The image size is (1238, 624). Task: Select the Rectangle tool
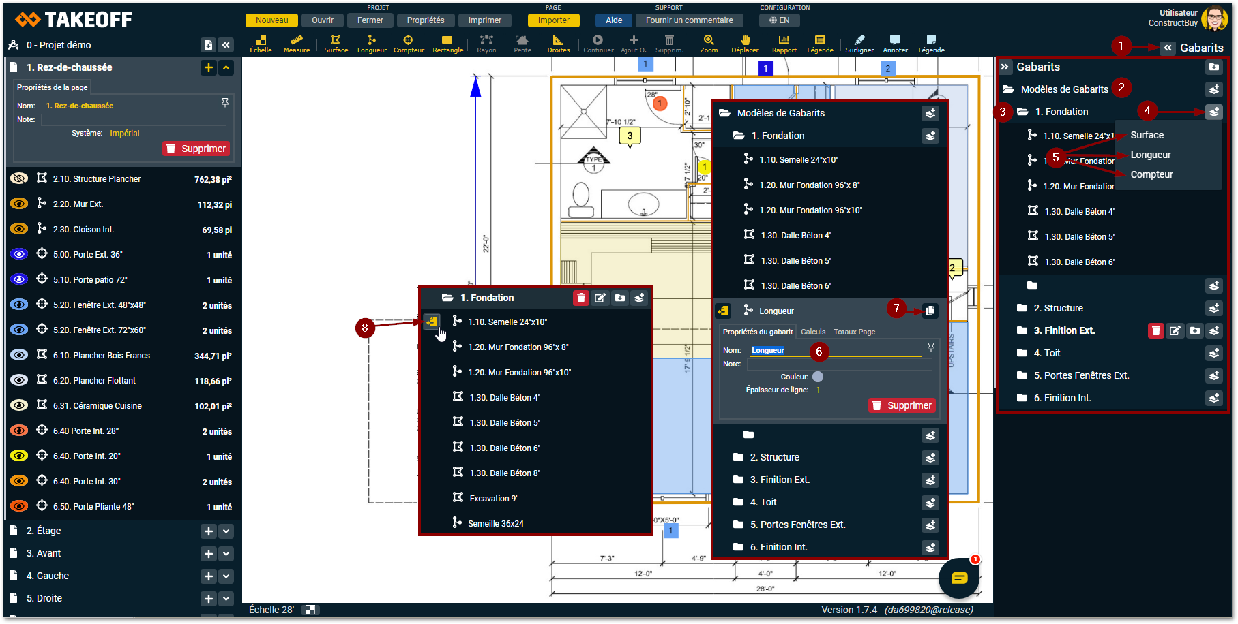coord(447,44)
